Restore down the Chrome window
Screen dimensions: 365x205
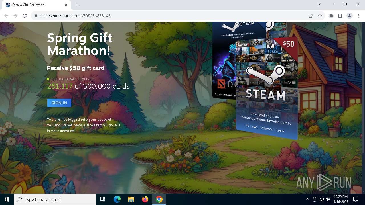[345, 4]
